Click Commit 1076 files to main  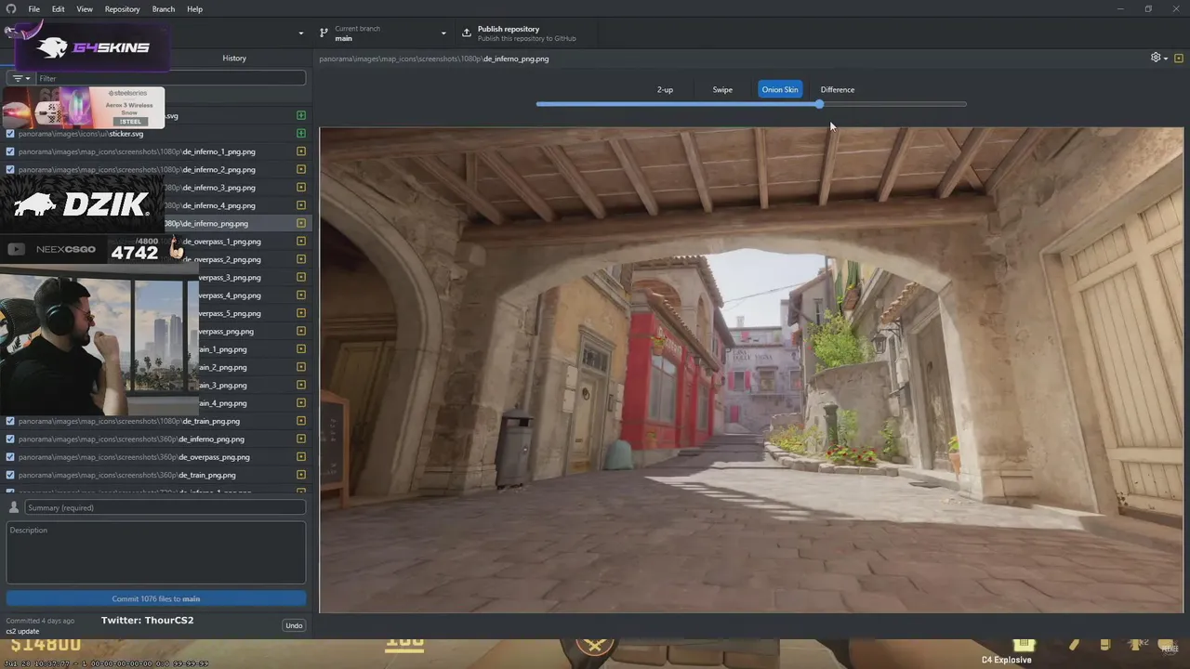tap(156, 598)
